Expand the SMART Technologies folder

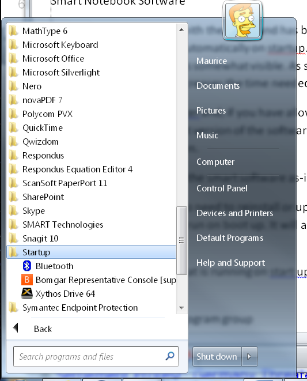92,225
